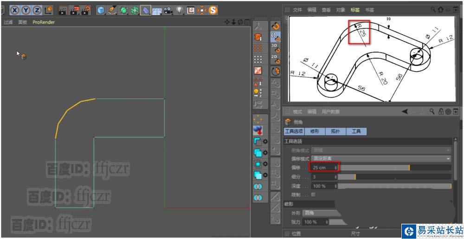Open the 标签 menu
Viewport: 464px width, 239px height.
click(x=355, y=10)
